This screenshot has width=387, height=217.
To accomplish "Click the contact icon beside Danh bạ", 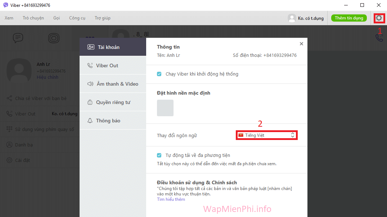I will coord(9,145).
